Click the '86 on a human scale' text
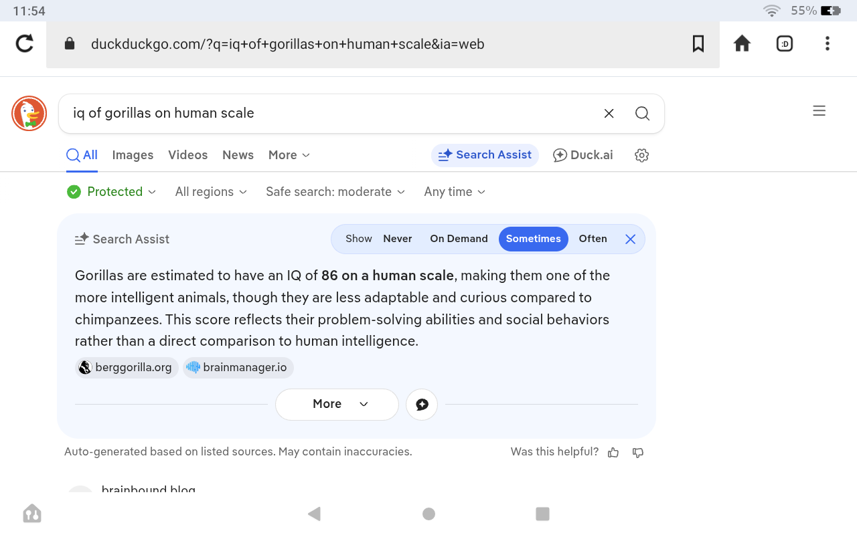The height and width of the screenshot is (535, 857). [388, 276]
